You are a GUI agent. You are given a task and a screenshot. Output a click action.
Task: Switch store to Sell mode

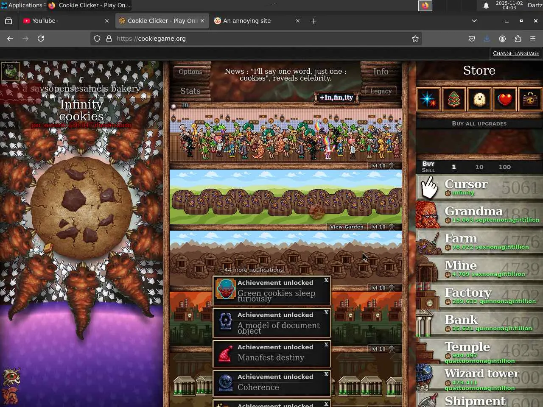(x=428, y=170)
